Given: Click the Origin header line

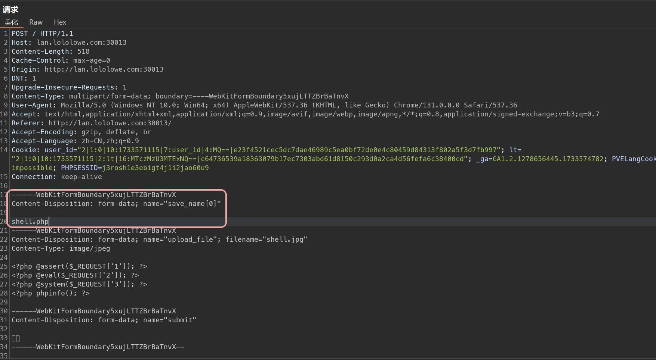Looking at the screenshot, I should [87, 69].
